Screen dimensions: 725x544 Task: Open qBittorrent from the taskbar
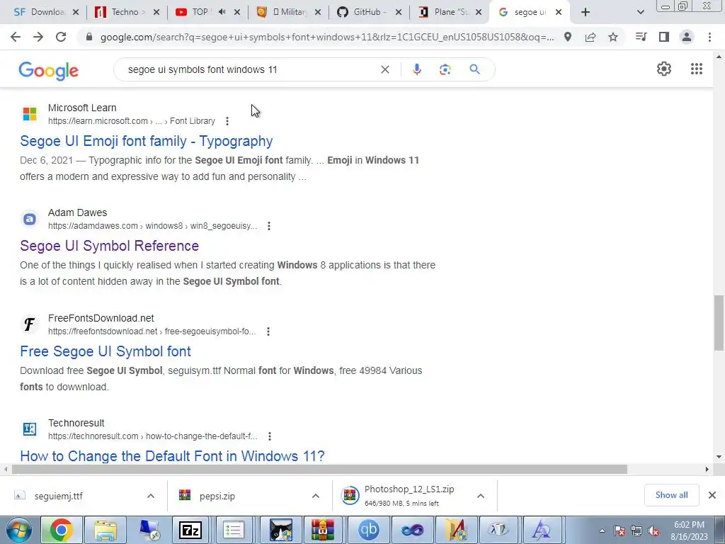(x=368, y=530)
